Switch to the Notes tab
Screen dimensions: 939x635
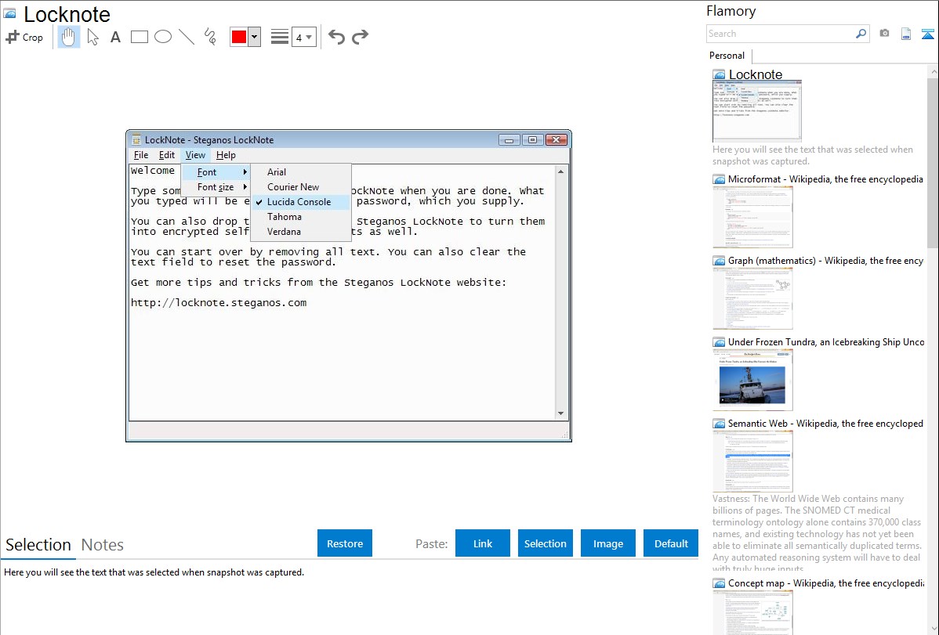click(x=103, y=545)
